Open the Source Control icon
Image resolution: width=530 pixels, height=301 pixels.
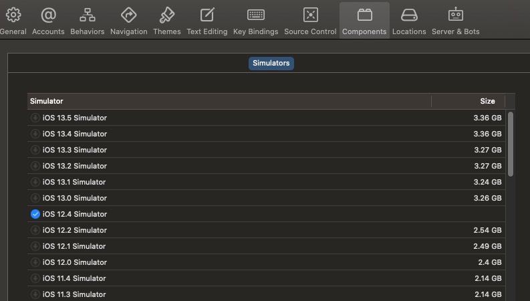[x=310, y=15]
